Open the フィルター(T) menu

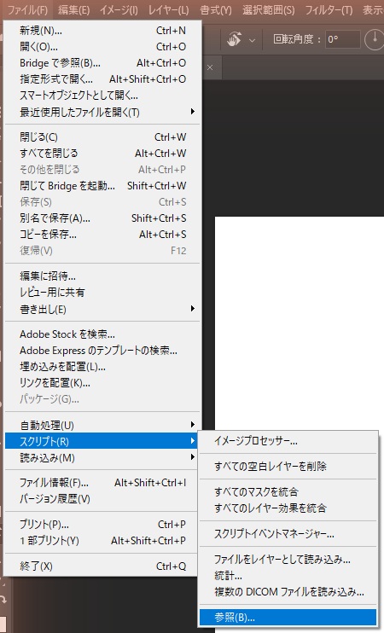(329, 9)
